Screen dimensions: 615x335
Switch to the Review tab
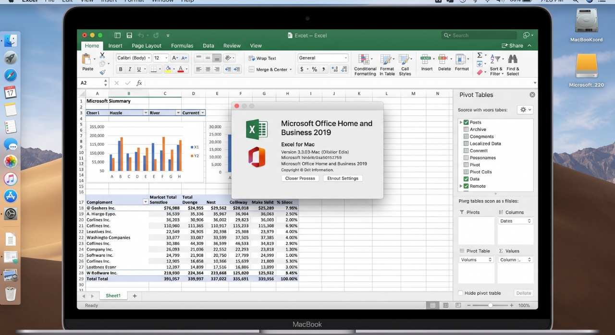[232, 46]
